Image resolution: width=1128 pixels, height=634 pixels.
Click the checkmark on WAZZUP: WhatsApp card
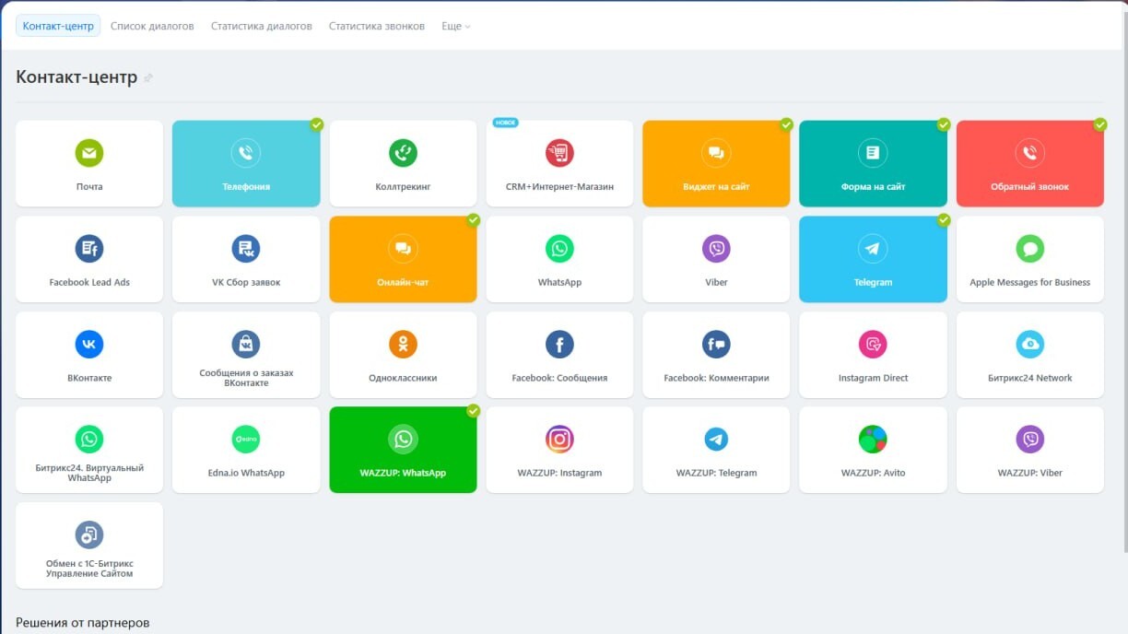click(474, 411)
